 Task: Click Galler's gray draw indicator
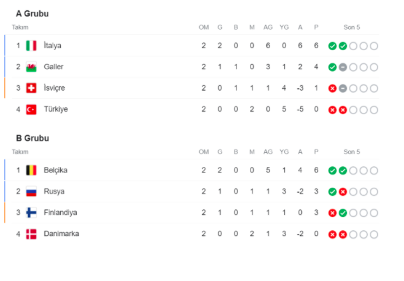click(342, 67)
